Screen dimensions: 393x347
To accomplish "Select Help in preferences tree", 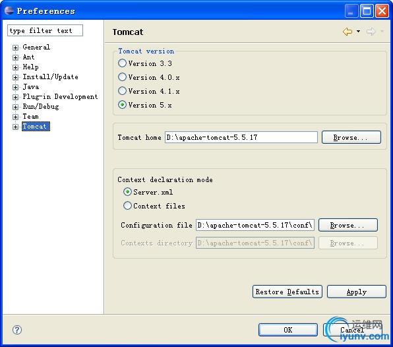I will pyautogui.click(x=30, y=67).
